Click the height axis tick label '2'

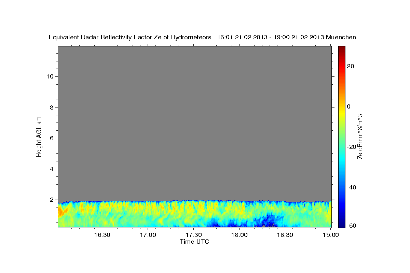tap(51, 200)
